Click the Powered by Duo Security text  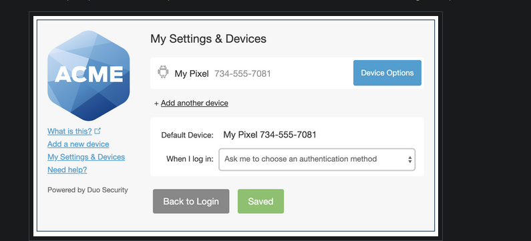(x=87, y=190)
